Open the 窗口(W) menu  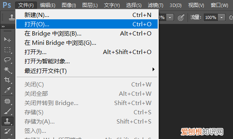tap(219, 5)
